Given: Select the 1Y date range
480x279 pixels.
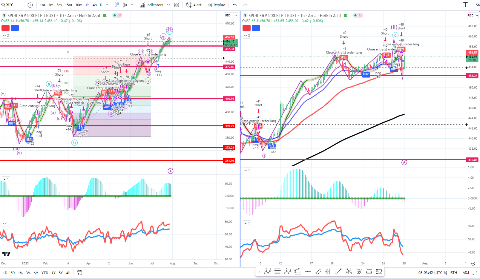Looking at the screenshot, I should point(53,273).
